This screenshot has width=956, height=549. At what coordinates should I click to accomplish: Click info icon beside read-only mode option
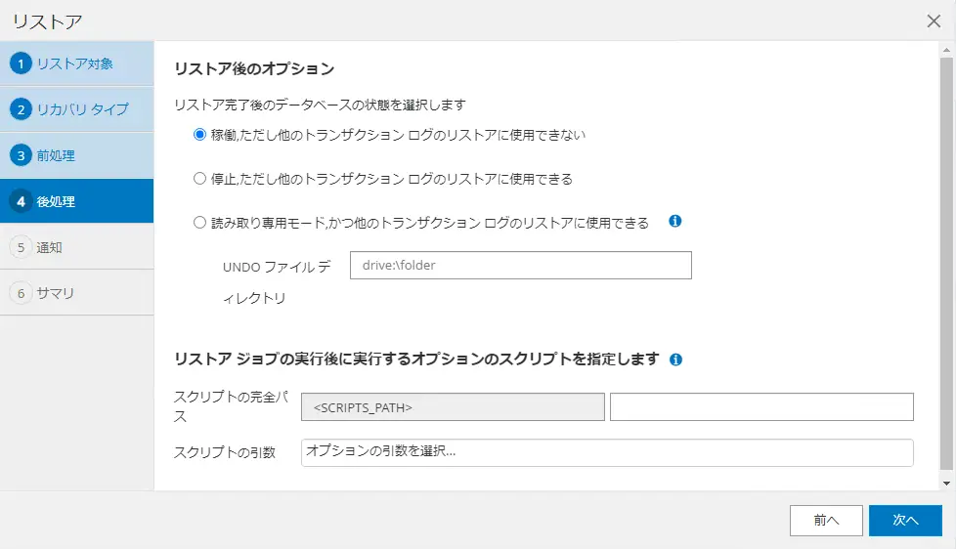click(x=674, y=221)
